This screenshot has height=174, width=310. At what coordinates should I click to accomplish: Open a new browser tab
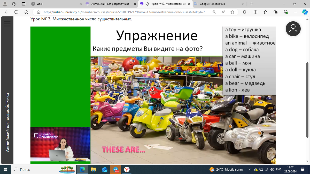(252, 4)
